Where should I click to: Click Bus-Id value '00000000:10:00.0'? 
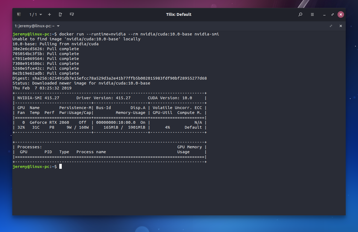tap(116, 122)
